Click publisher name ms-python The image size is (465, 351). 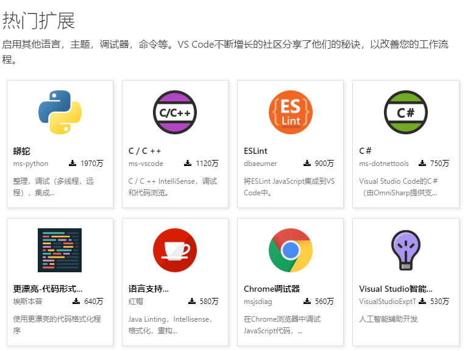tap(30, 164)
